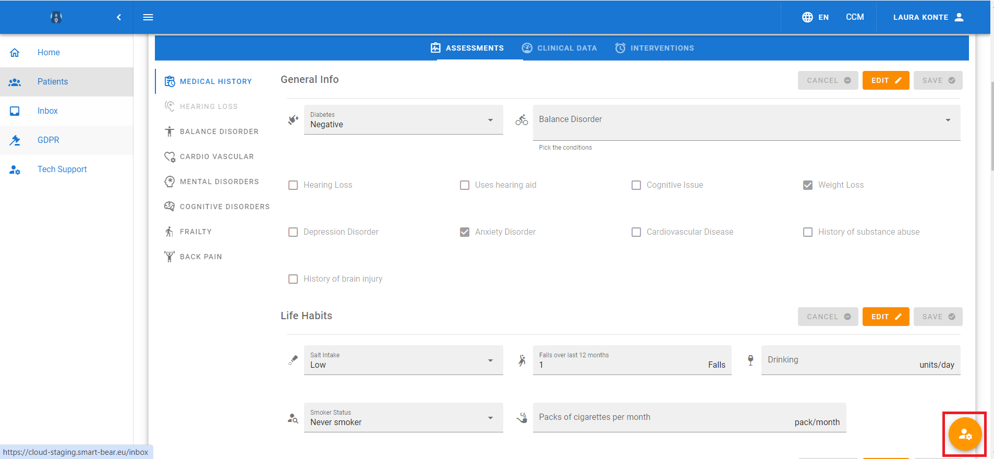Click the Tech Support person-gear icon
The height and width of the screenshot is (459, 994).
[15, 170]
